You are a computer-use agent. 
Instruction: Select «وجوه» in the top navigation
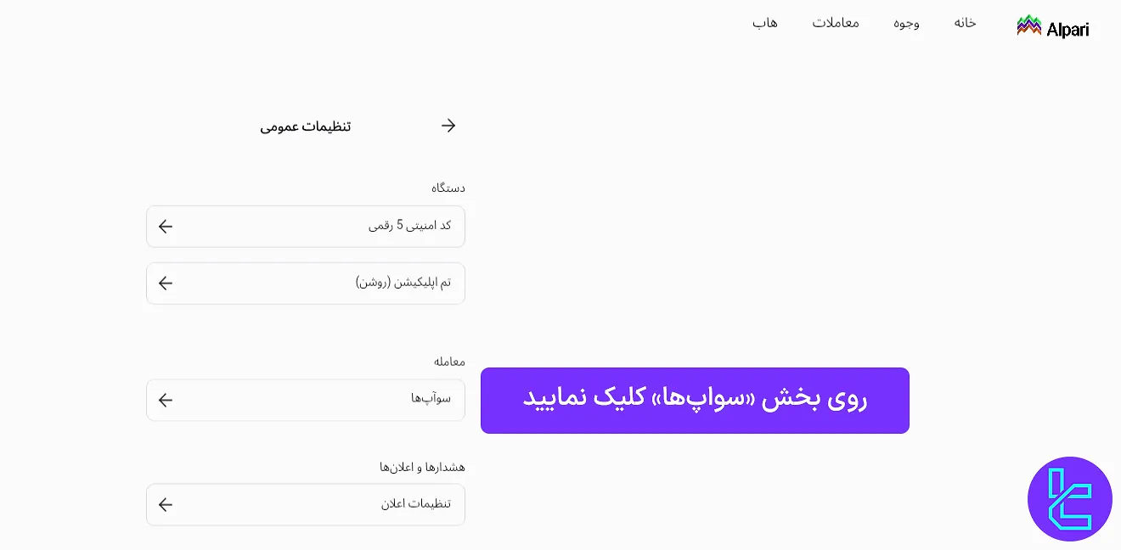point(907,23)
